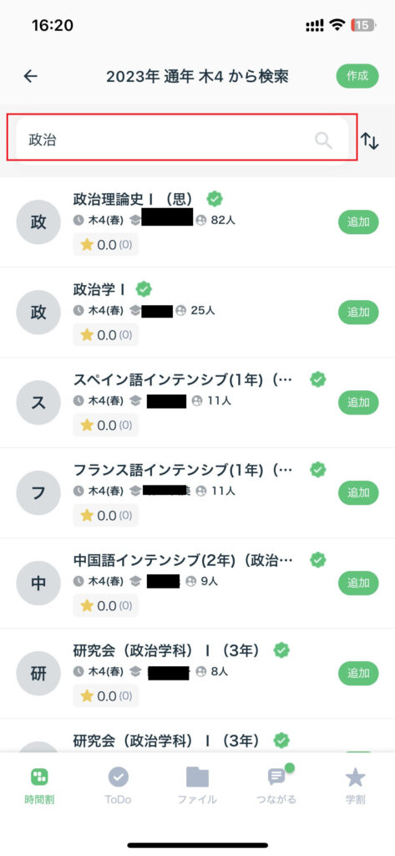The height and width of the screenshot is (856, 395).
Task: Open the 時間割 timetable tab
Action: click(39, 785)
